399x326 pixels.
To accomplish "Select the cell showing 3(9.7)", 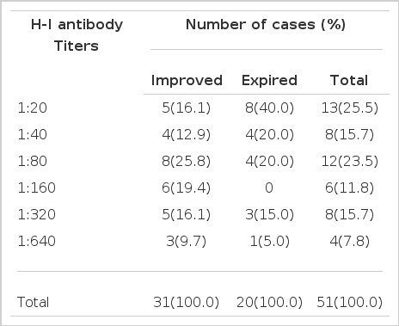I will tap(187, 241).
